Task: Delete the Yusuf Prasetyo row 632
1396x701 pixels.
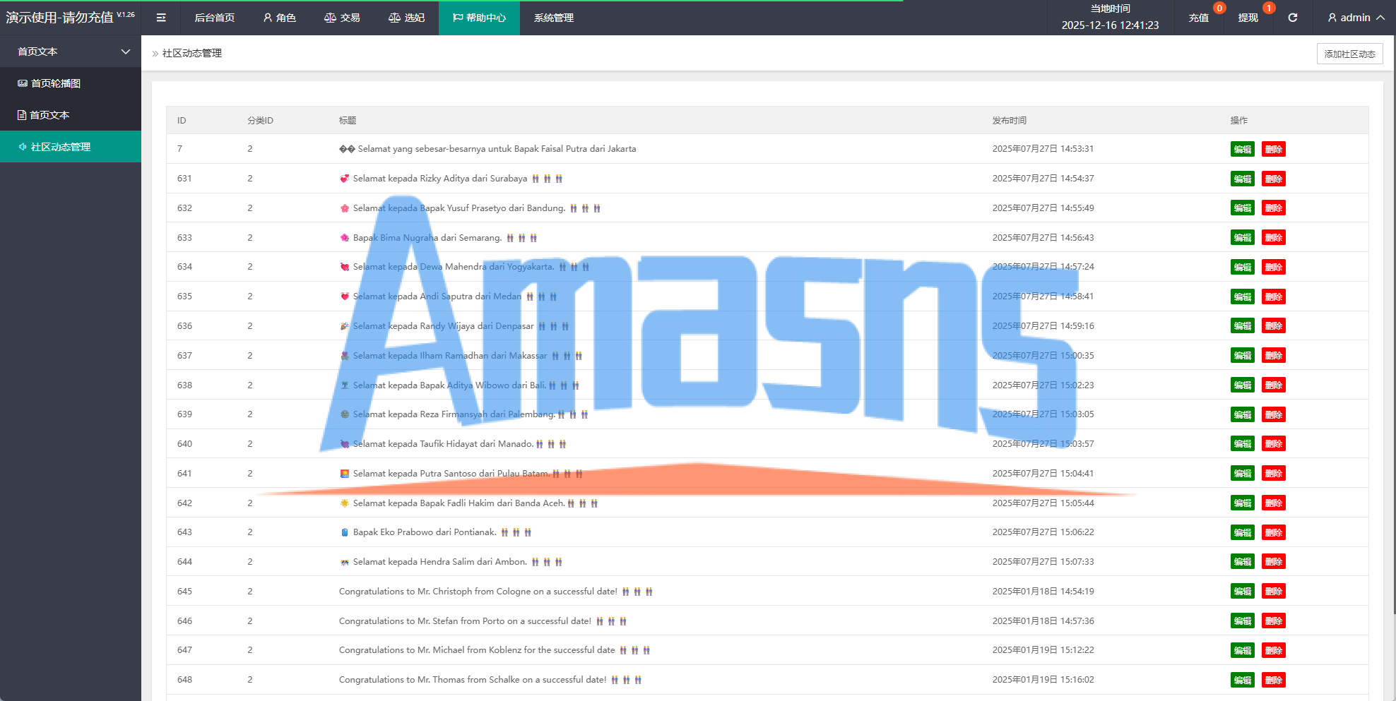Action: coord(1274,208)
